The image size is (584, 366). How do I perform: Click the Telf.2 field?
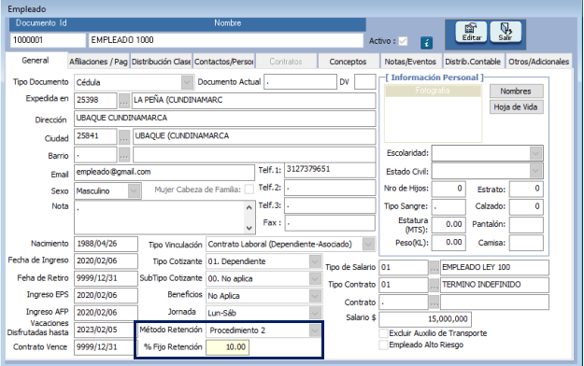pos(330,188)
